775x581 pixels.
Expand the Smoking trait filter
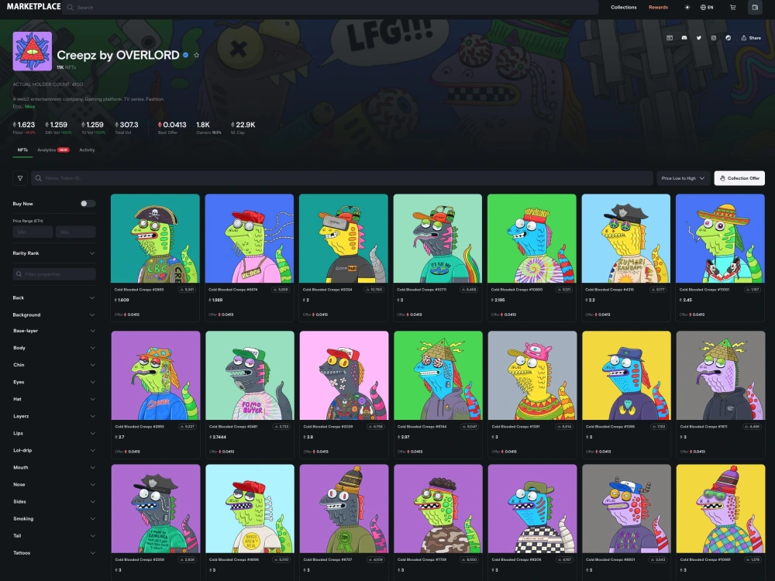(x=53, y=519)
